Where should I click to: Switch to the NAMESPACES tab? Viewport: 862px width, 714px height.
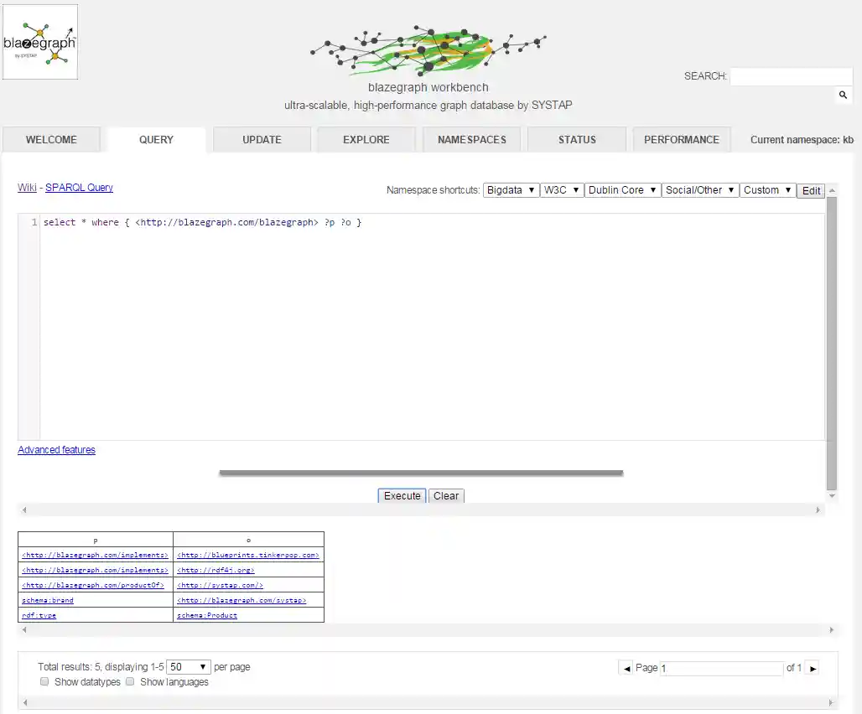pyautogui.click(x=472, y=139)
